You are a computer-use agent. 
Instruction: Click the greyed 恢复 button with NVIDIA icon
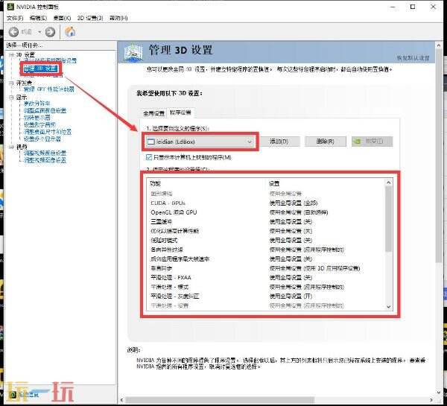coord(372,142)
